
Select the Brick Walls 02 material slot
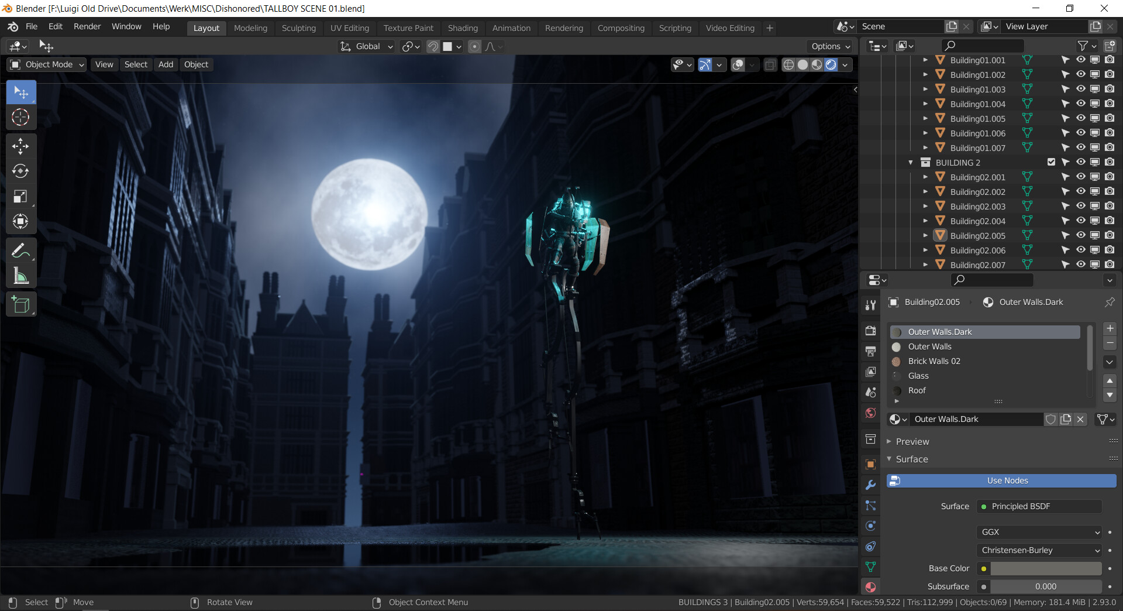(933, 361)
